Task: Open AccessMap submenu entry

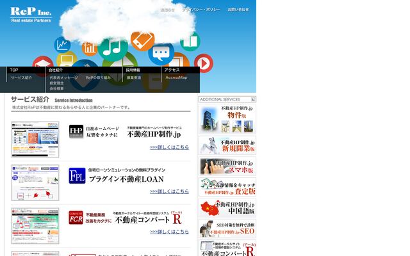Action: [176, 77]
